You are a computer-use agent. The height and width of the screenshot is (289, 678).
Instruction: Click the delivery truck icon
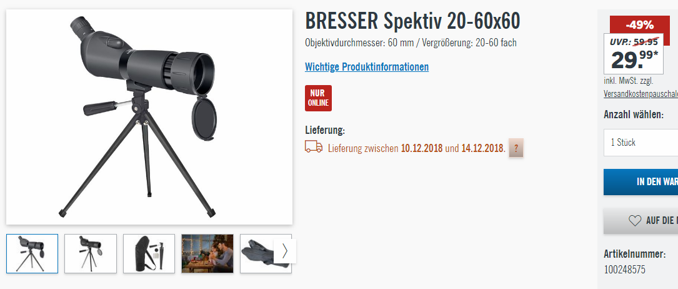coord(314,146)
